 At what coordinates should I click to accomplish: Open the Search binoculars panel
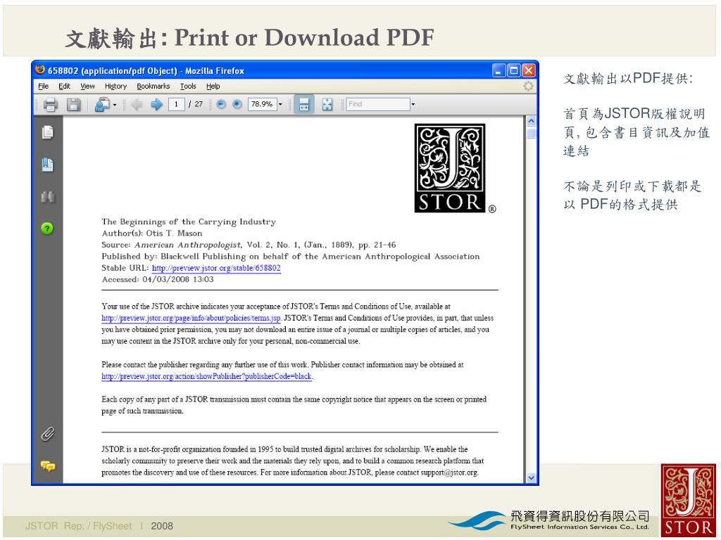coord(47,197)
